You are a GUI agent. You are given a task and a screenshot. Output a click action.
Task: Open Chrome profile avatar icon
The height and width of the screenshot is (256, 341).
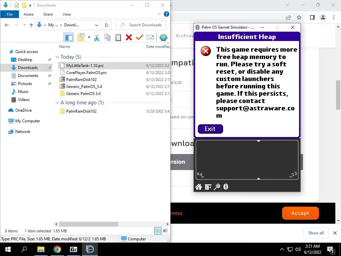[323, 17]
